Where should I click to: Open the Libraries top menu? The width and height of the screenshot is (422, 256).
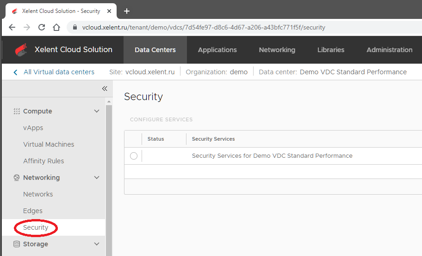coord(331,50)
